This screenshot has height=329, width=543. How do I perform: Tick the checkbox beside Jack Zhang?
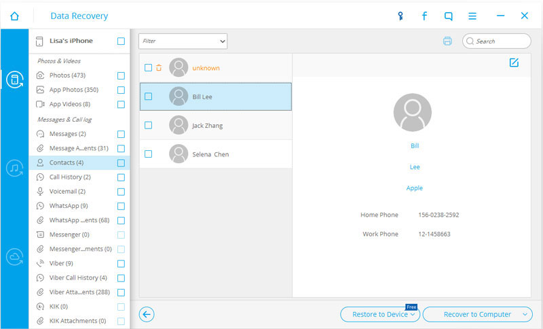[x=148, y=125]
